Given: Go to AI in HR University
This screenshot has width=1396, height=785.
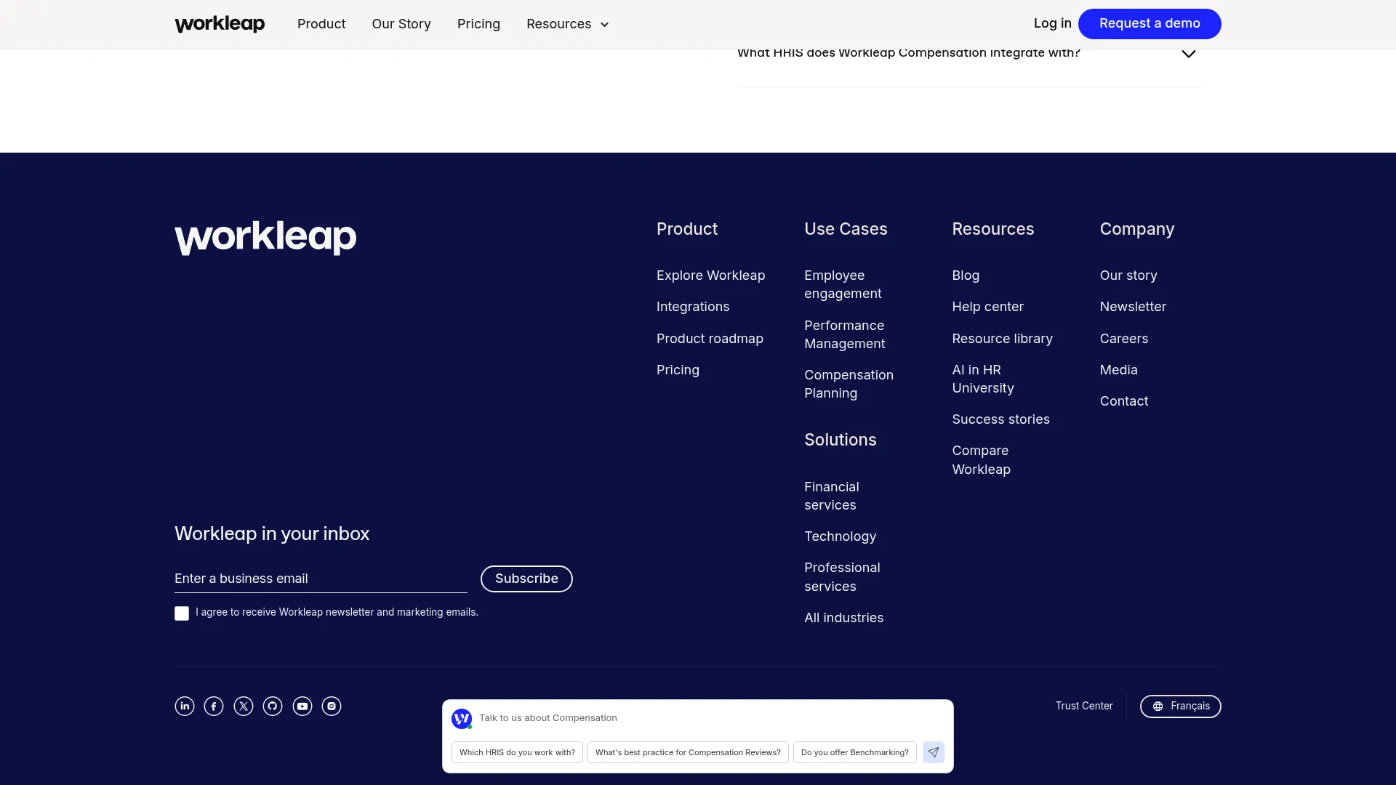Looking at the screenshot, I should 983,379.
